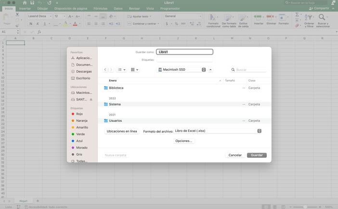The height and width of the screenshot is (209, 338).
Task: Click the Opciones... button
Action: (x=183, y=141)
